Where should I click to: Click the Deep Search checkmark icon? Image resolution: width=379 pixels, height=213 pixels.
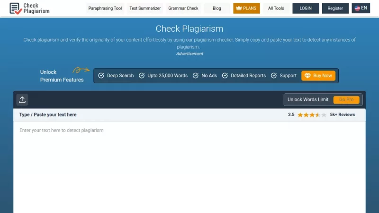pyautogui.click(x=101, y=76)
